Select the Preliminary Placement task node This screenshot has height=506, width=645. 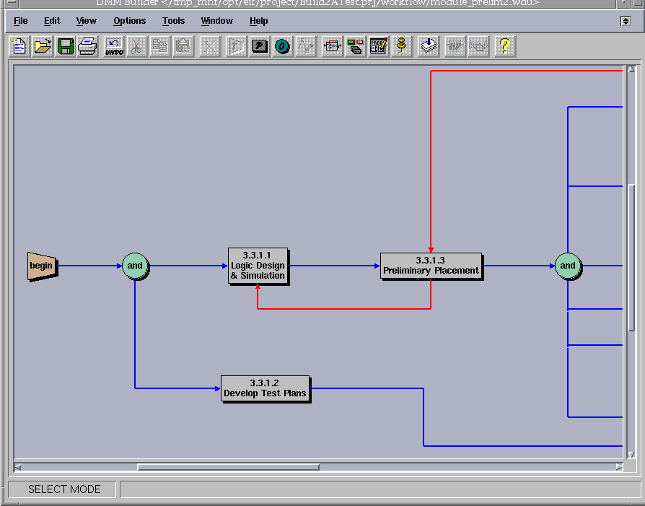(431, 266)
